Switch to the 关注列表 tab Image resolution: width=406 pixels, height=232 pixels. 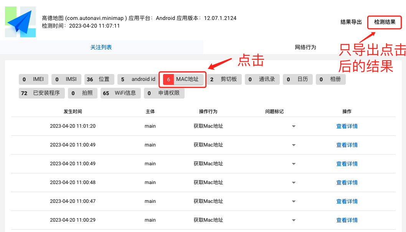pyautogui.click(x=101, y=46)
